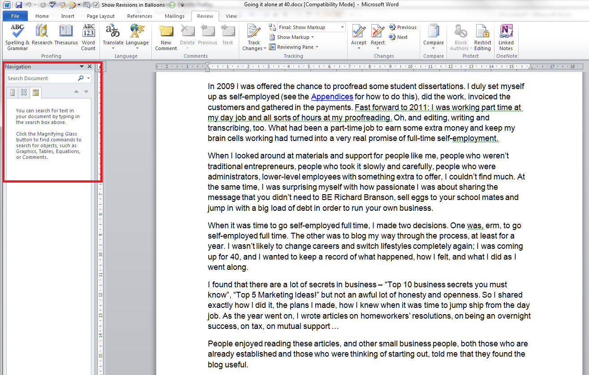Toggle Show Revisions in Balloons checkbox

tap(96, 5)
